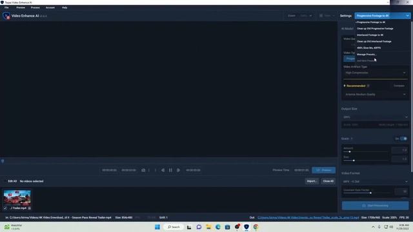This screenshot has width=413, height=232.
Task: Click the Constant Rate Factor value field
Action: point(401,191)
